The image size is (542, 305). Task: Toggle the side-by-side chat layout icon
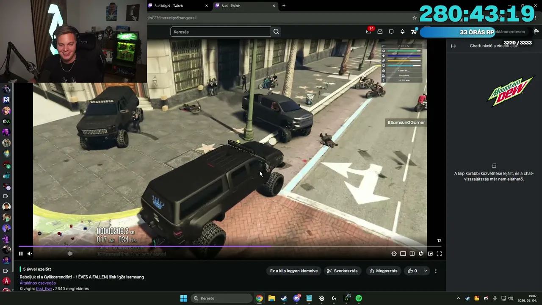pyautogui.click(x=412, y=254)
